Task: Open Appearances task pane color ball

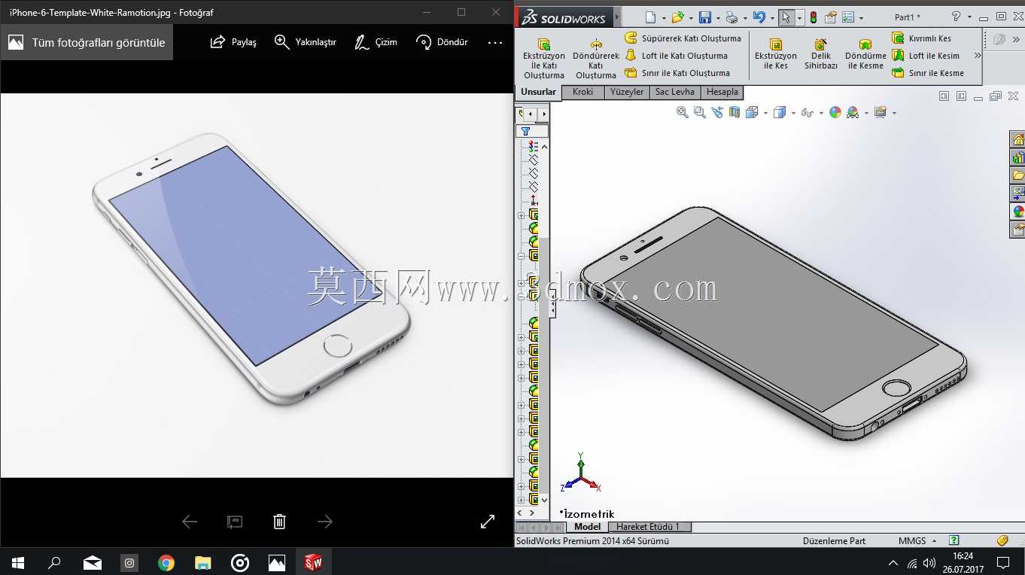Action: click(1017, 212)
